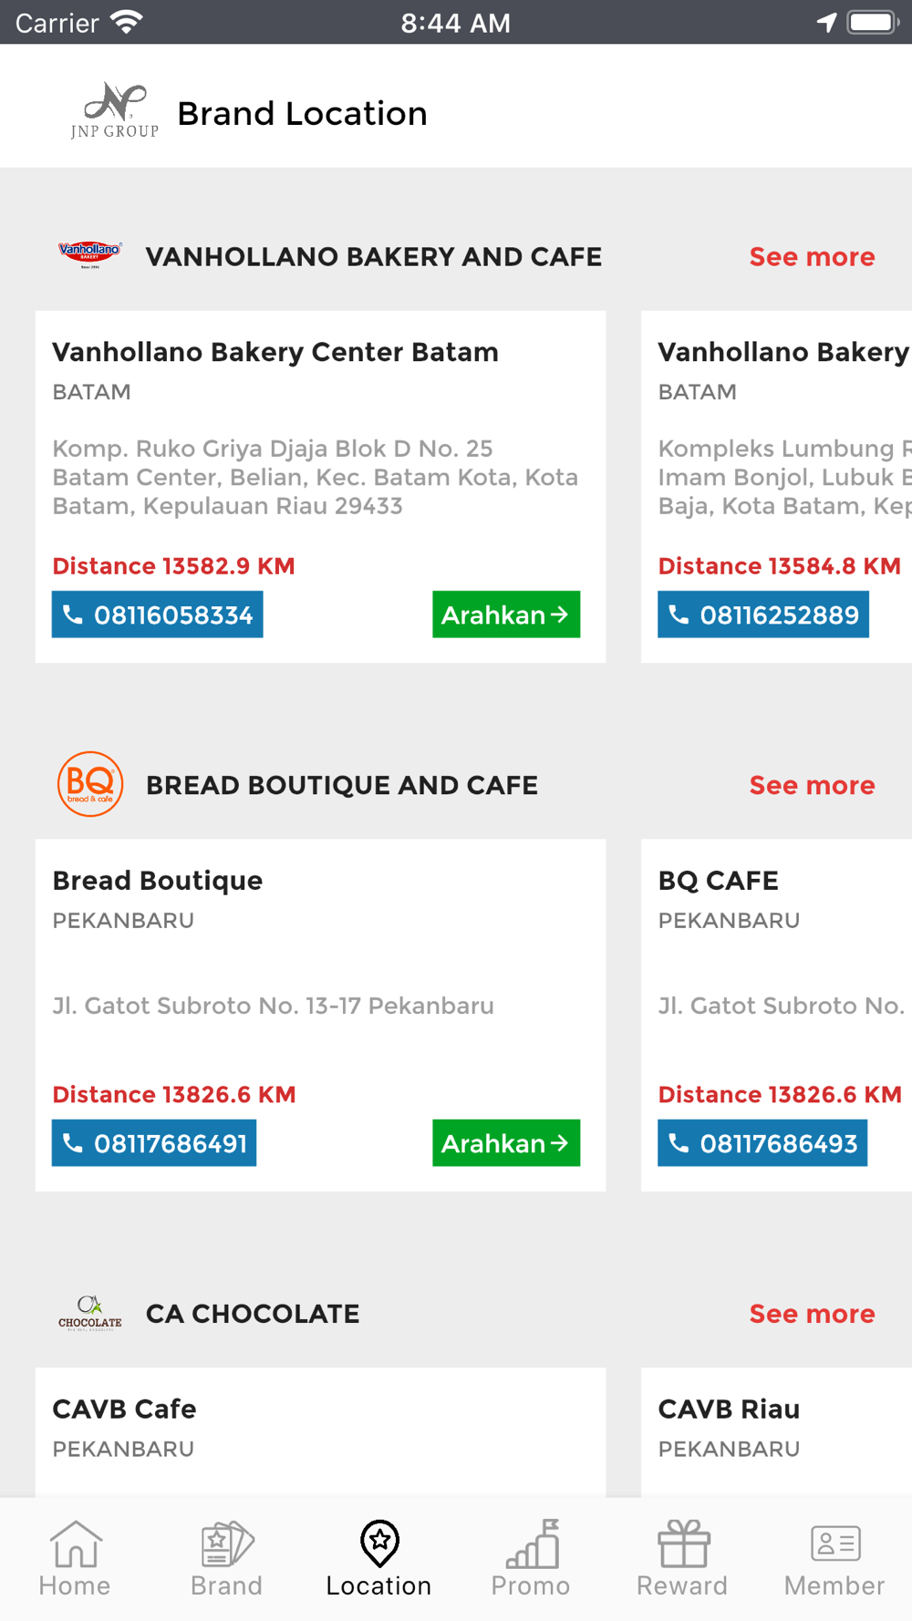The height and width of the screenshot is (1621, 912).
Task: Call second Vanhollano branch at 08116252889
Action: coord(763,614)
